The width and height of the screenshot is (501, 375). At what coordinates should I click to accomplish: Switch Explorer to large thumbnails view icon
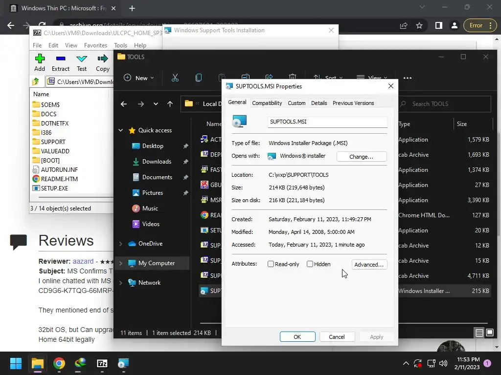tap(489, 333)
